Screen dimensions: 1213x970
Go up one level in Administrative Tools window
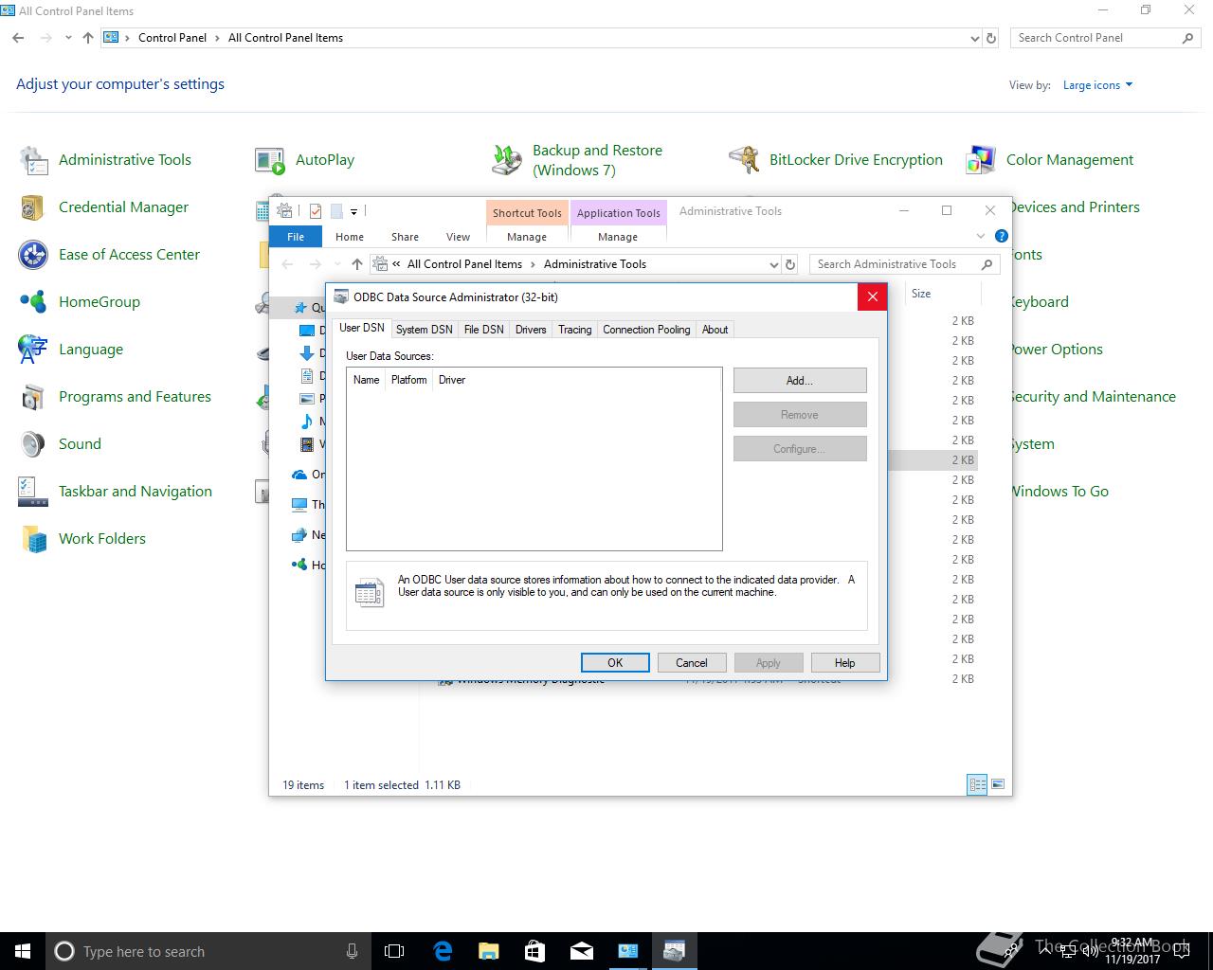(356, 264)
